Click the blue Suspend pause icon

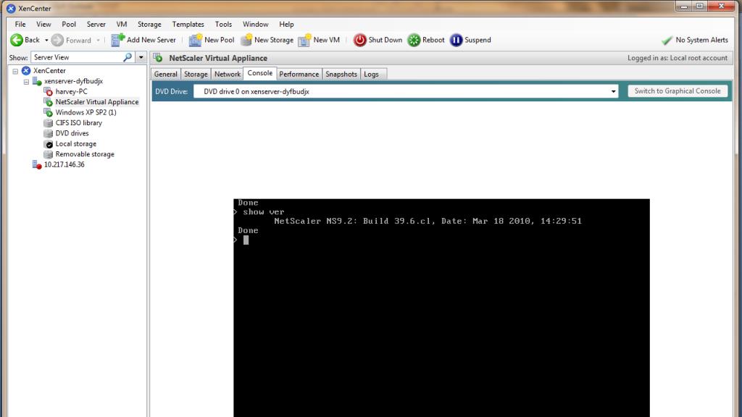pyautogui.click(x=456, y=41)
